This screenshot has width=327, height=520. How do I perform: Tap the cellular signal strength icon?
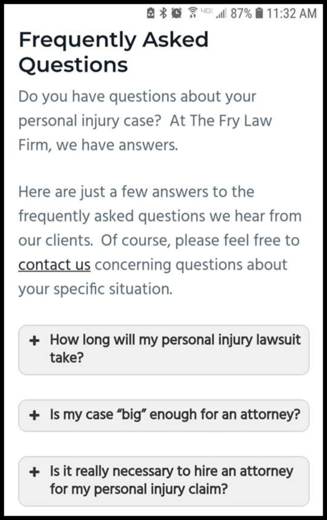[x=221, y=14]
